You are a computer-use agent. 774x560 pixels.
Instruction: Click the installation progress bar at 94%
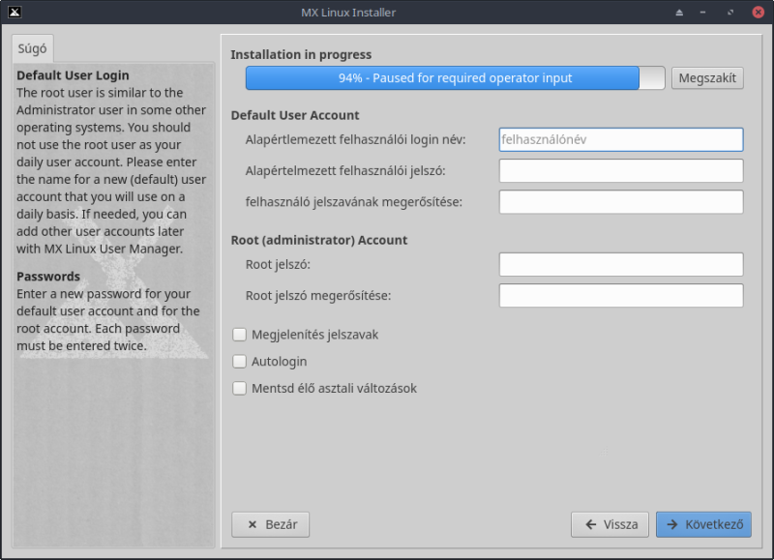pyautogui.click(x=455, y=78)
